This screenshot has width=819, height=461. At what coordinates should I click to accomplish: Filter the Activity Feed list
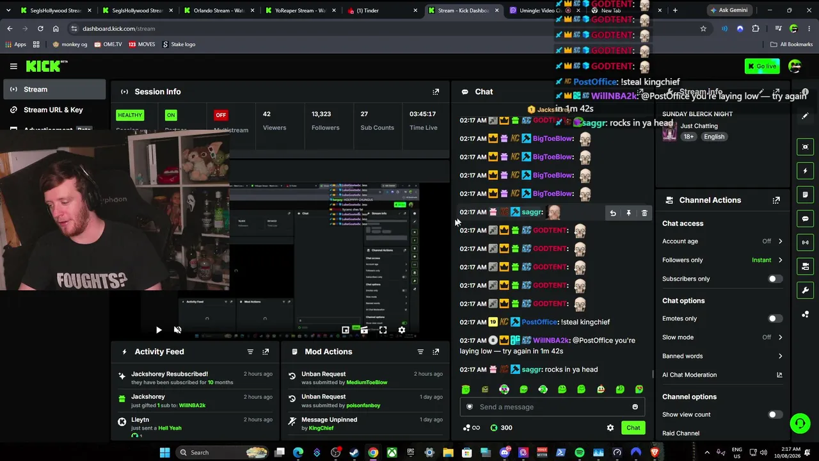tap(250, 352)
